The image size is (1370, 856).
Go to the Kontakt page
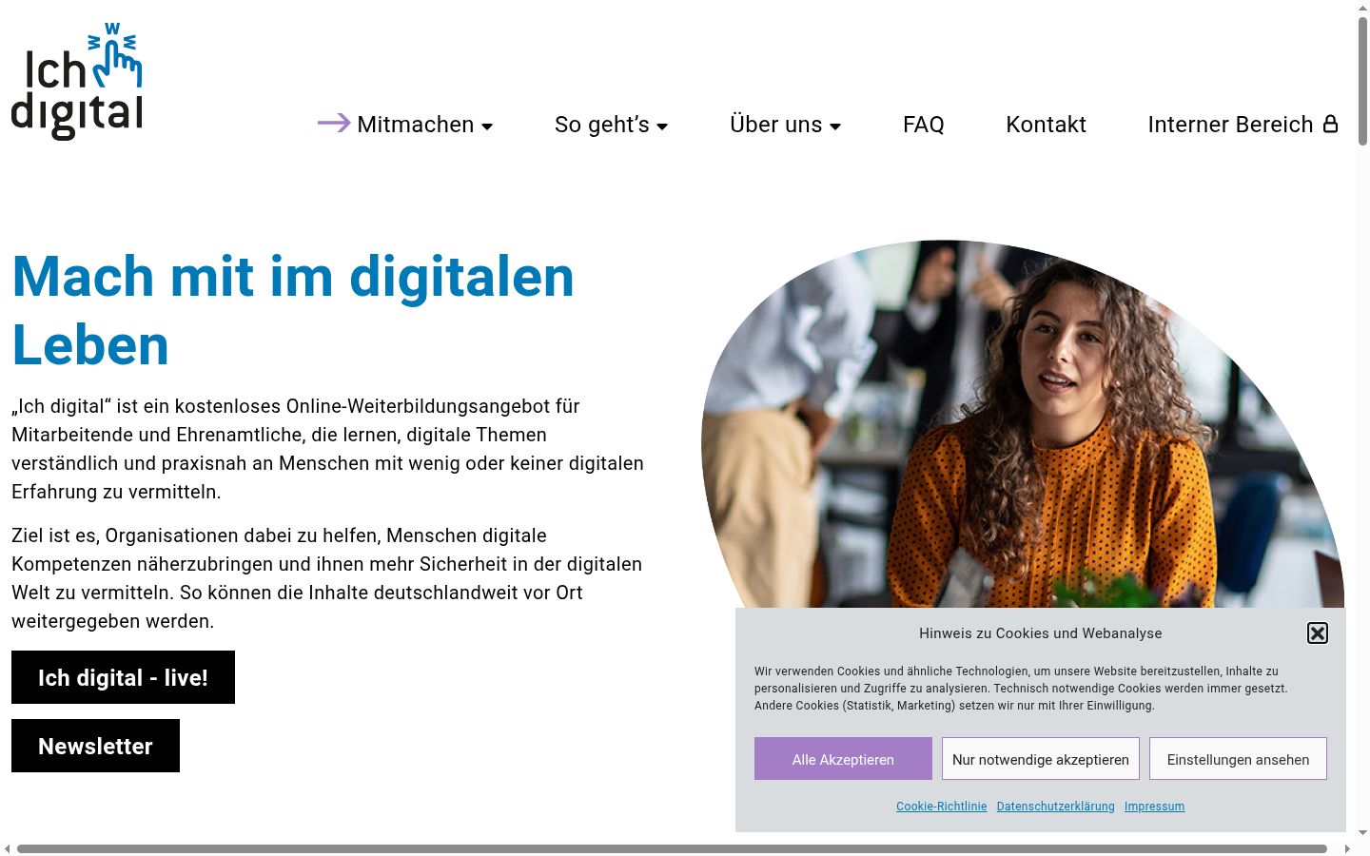click(1046, 125)
